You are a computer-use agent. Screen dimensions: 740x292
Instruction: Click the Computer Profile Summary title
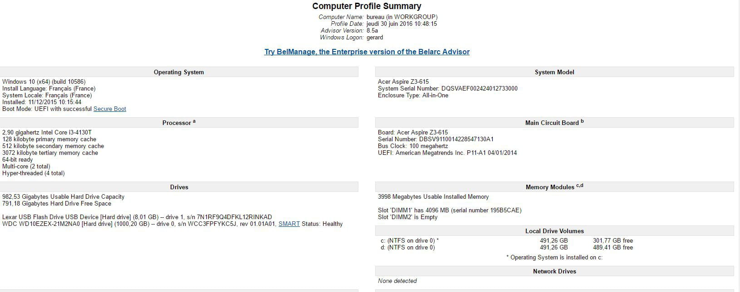pyautogui.click(x=367, y=6)
